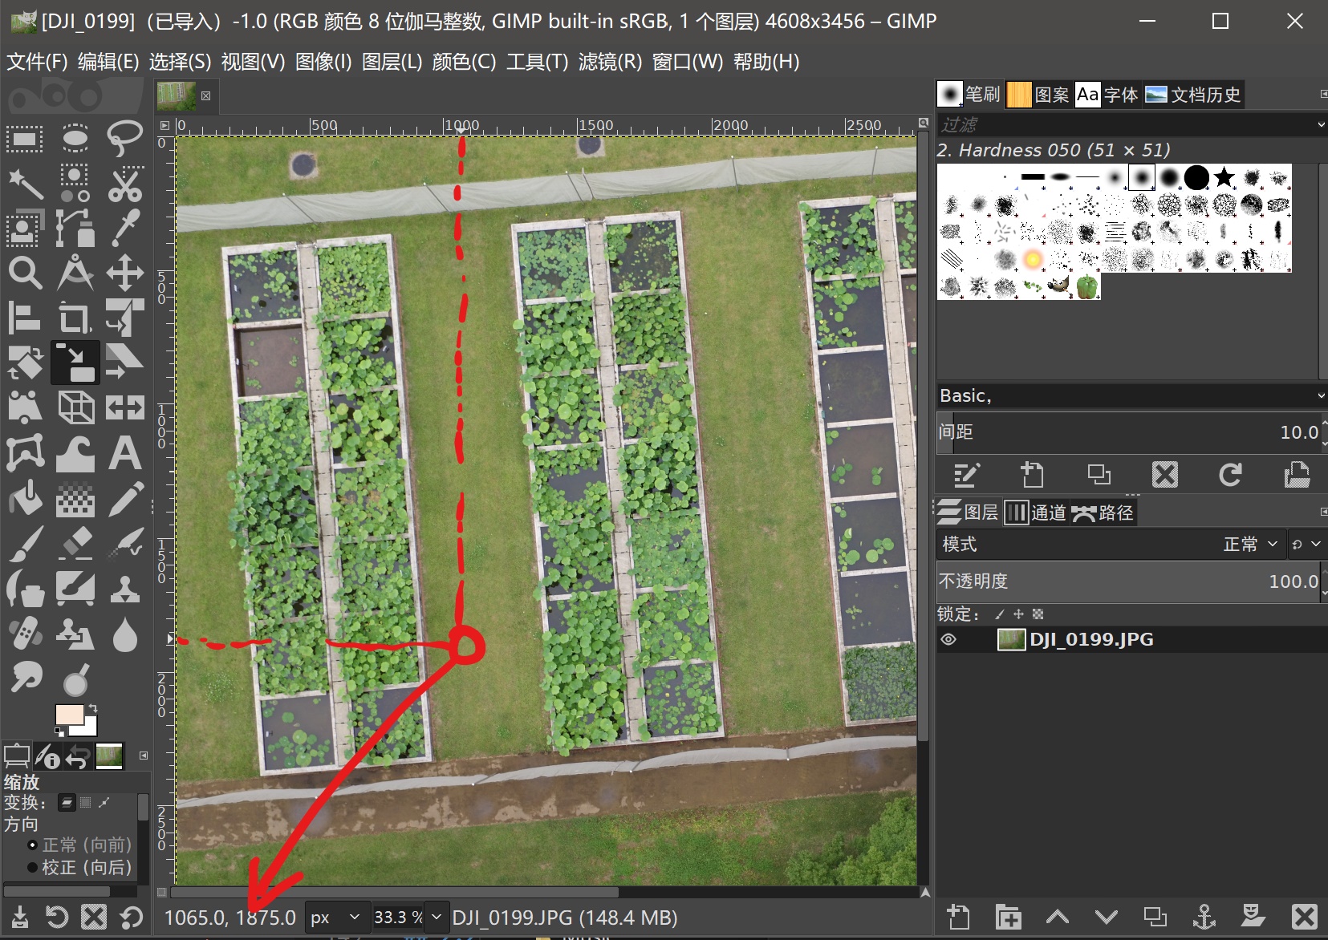Select 正常 (向前) direction radio button

[x=33, y=845]
